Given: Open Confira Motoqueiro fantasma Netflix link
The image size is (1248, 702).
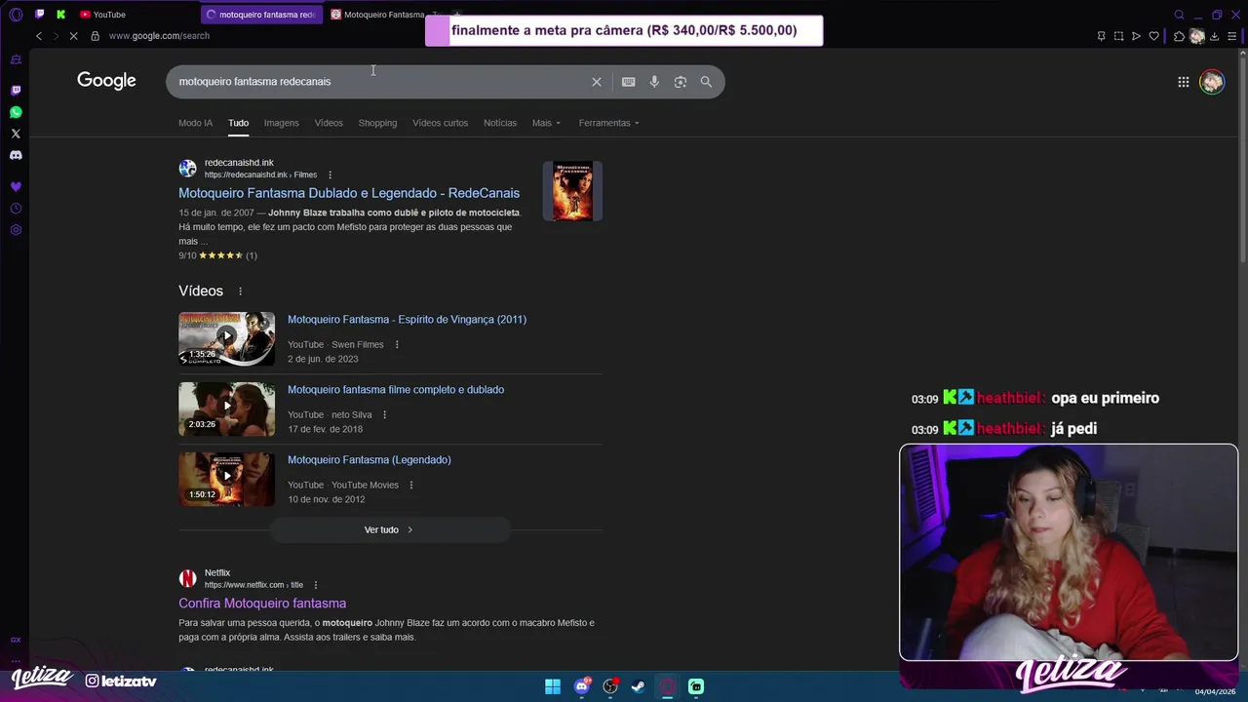Looking at the screenshot, I should pyautogui.click(x=262, y=604).
